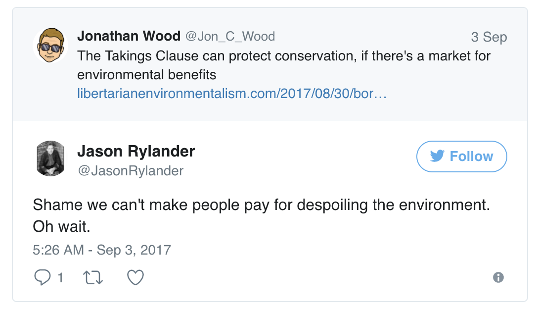Open the tweet info circle icon
The height and width of the screenshot is (314, 537).
[498, 277]
